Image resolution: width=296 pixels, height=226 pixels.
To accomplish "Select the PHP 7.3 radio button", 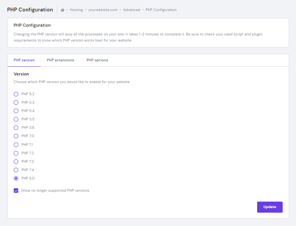I will pos(16,162).
